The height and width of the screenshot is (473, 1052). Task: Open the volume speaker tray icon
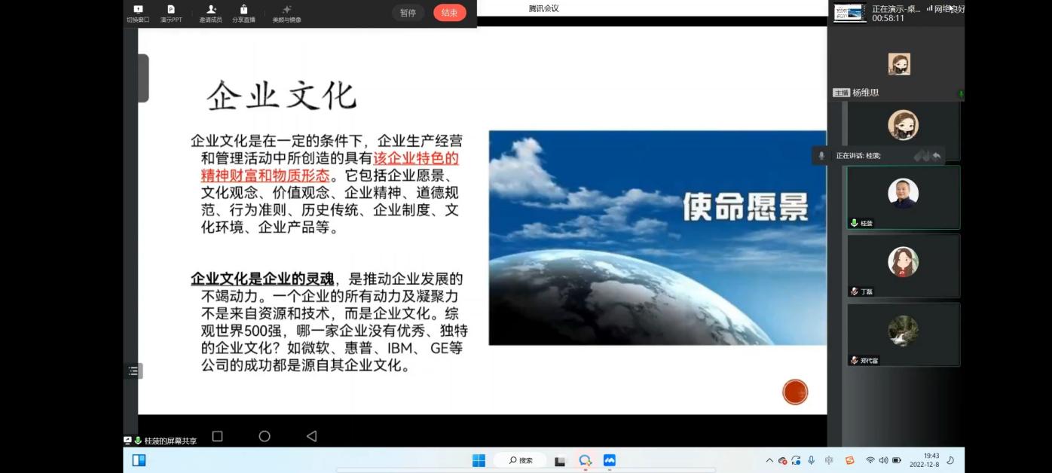(x=883, y=460)
